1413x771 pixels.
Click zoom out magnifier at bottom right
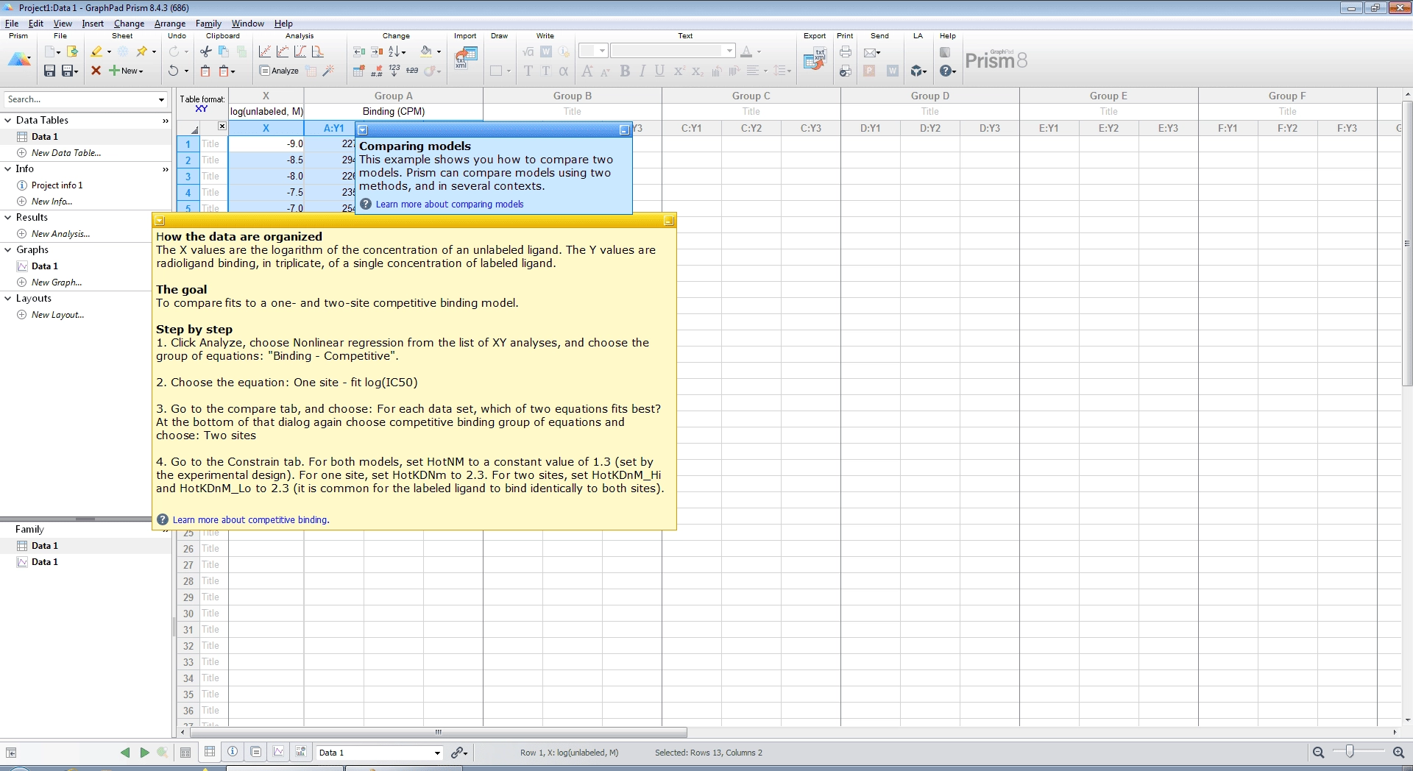(1318, 752)
